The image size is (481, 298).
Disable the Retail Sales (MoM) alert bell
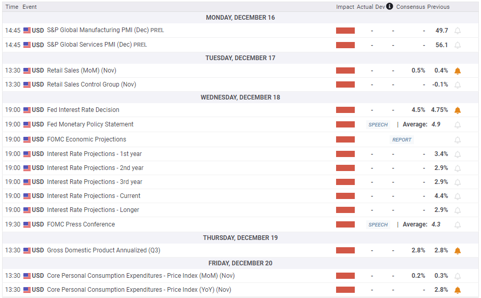click(x=458, y=70)
